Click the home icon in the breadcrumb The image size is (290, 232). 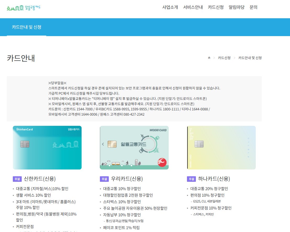click(x=209, y=58)
